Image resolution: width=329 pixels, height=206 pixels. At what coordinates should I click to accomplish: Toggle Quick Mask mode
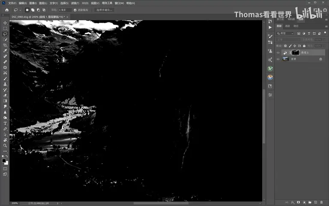click(5, 169)
